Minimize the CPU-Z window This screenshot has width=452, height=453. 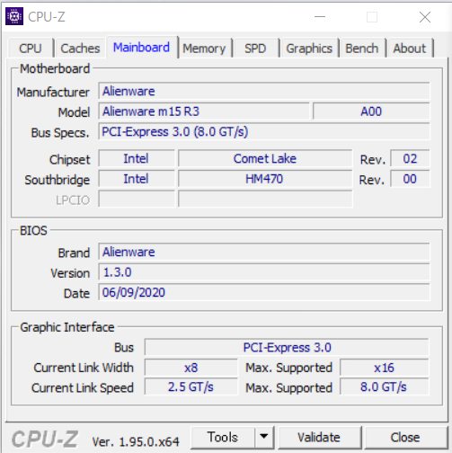(x=320, y=17)
